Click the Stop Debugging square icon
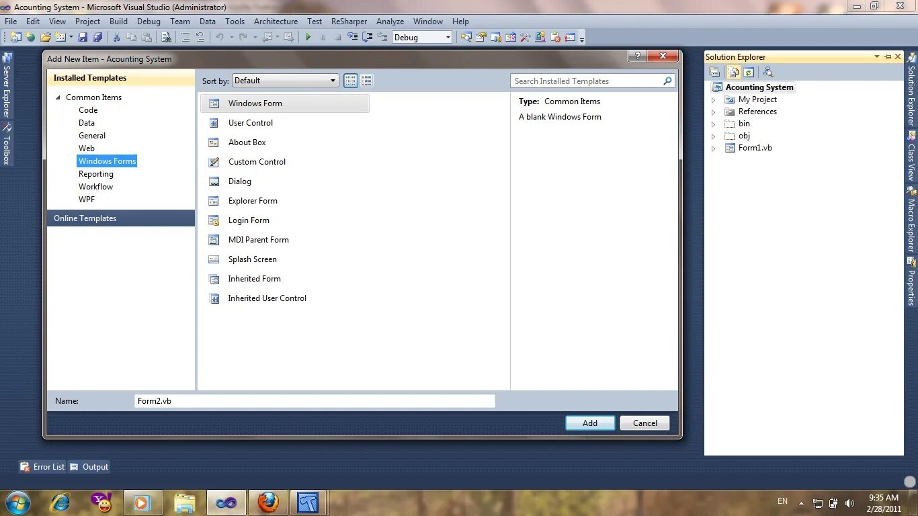 point(338,38)
